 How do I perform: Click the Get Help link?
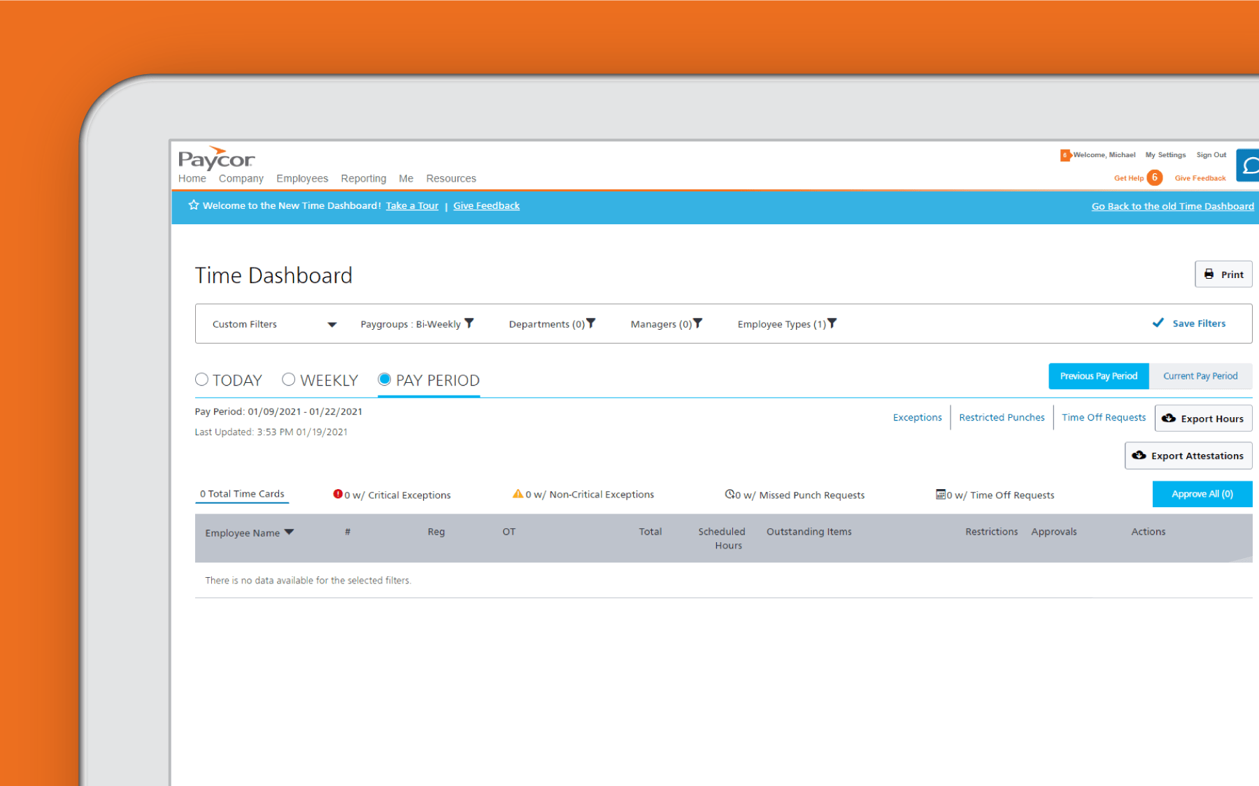(1128, 178)
